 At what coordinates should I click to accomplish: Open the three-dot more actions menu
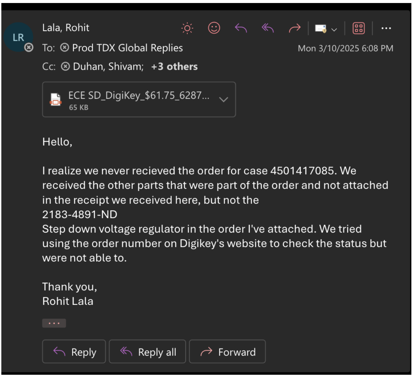coord(386,28)
